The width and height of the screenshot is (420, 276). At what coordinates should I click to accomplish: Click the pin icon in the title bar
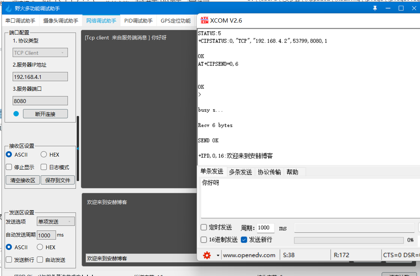pos(375,8)
